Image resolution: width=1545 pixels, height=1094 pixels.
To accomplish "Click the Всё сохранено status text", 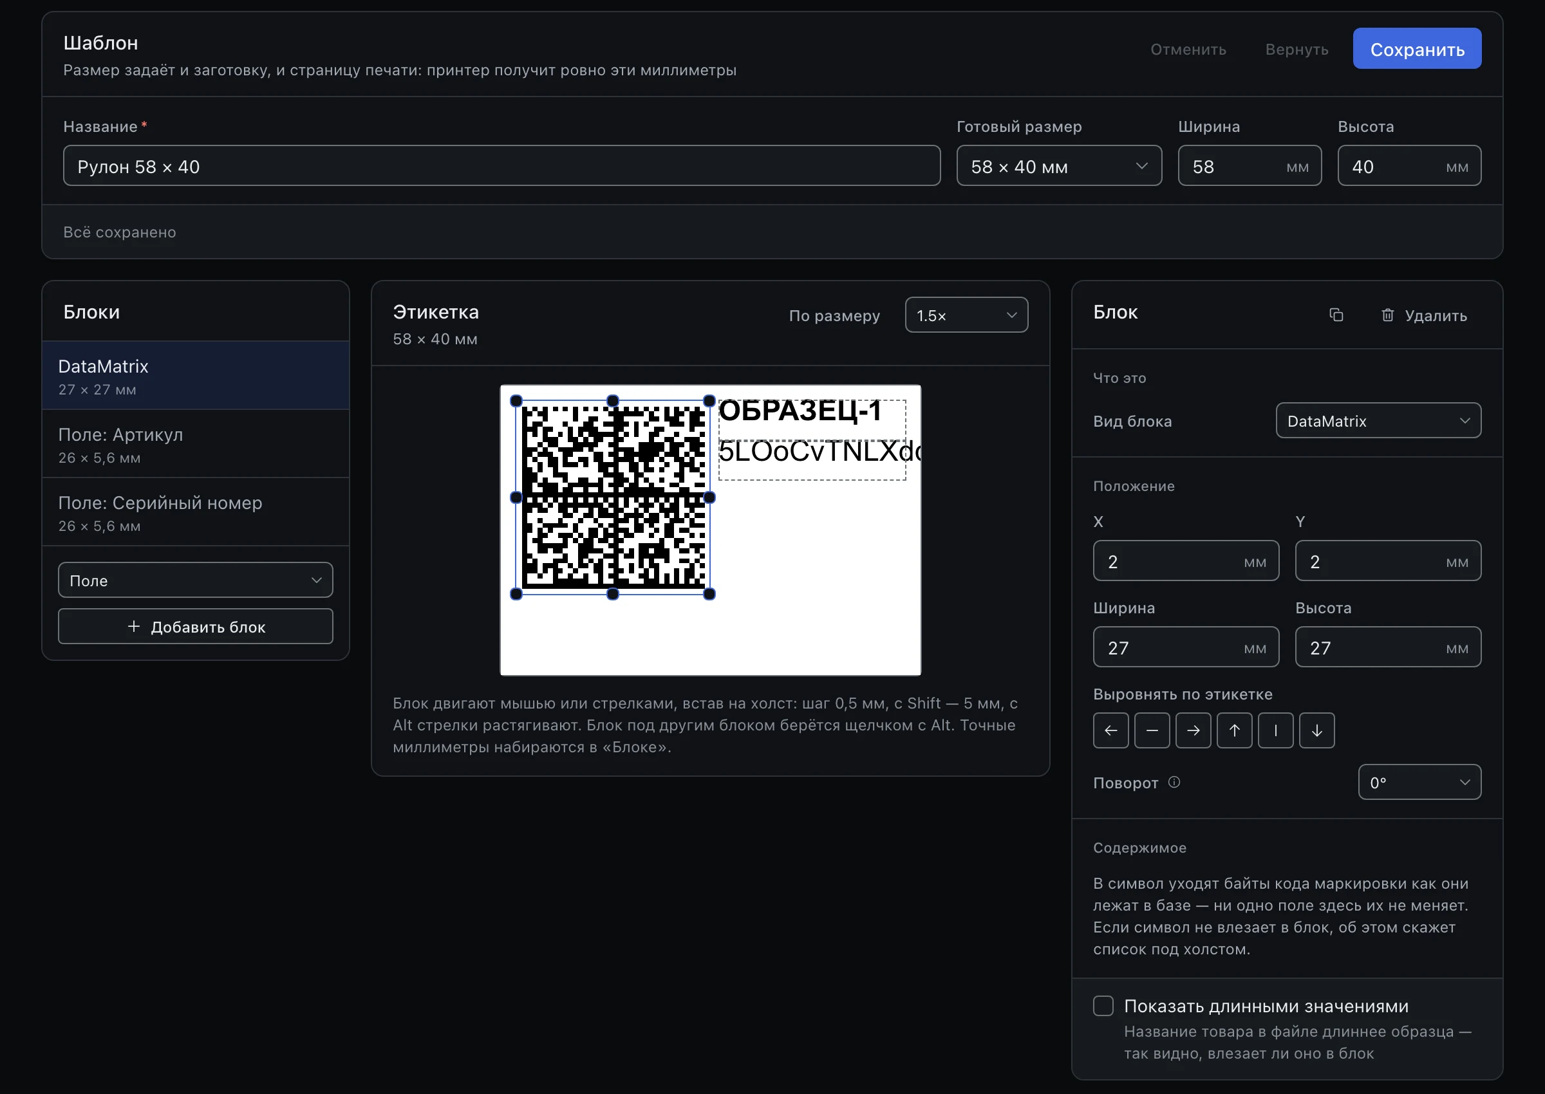I will point(119,232).
